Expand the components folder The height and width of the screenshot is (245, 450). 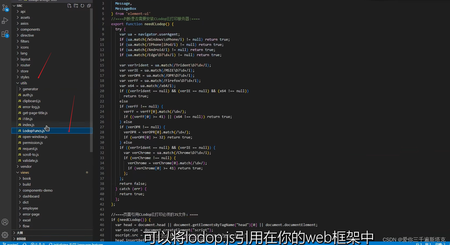coord(52,29)
